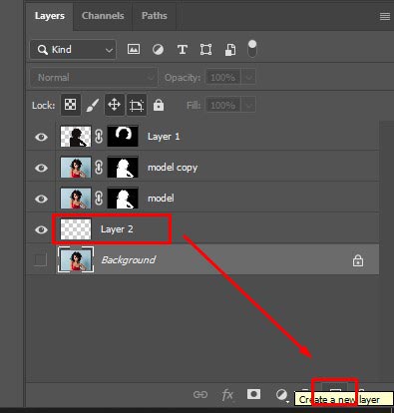Click the link layers icon at panel bottom
The width and height of the screenshot is (394, 413).
[200, 394]
